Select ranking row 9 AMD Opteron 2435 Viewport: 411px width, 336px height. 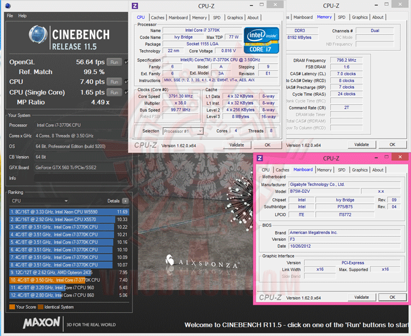69,272
